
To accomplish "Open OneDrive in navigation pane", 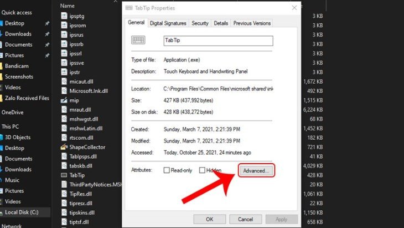I will (x=12, y=112).
